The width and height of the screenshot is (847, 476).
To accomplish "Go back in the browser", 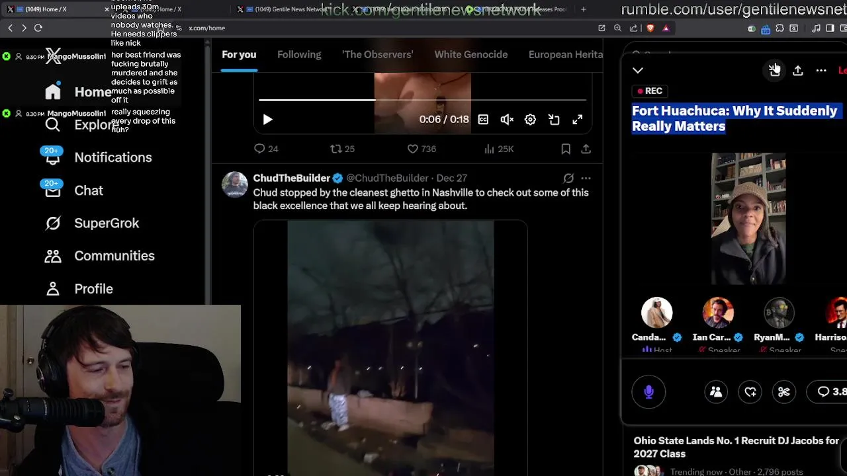I will pyautogui.click(x=10, y=28).
